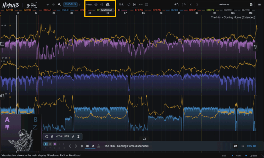
Task: Go to previous reference track
Action: 70,146
